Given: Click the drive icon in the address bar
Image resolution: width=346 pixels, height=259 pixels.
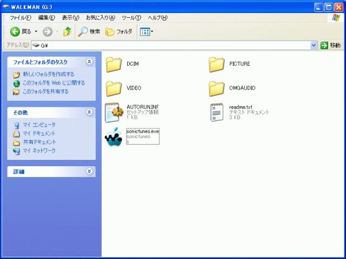Looking at the screenshot, I should (36, 45).
